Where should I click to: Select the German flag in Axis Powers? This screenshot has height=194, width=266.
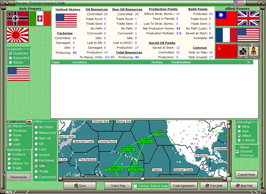(17, 18)
